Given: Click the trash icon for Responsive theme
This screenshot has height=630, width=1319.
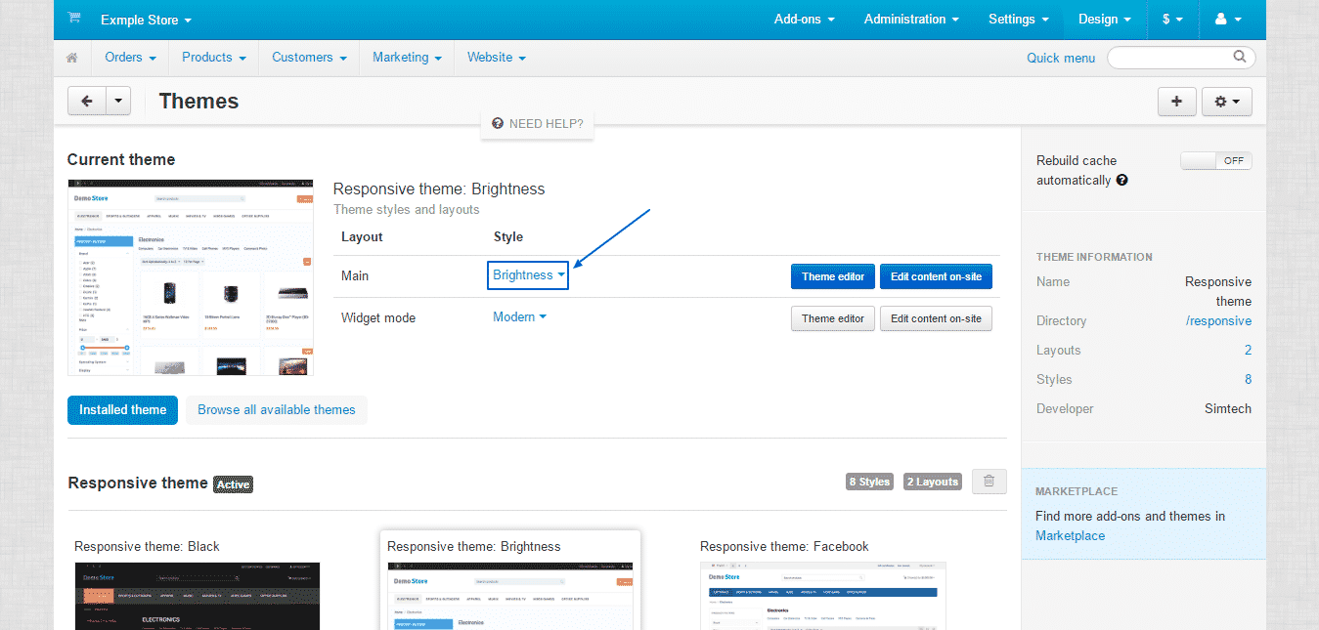Looking at the screenshot, I should tap(989, 481).
